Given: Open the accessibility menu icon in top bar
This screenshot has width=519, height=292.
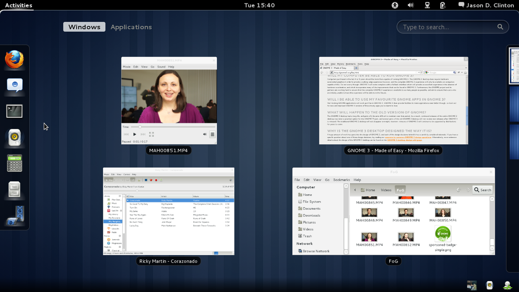Looking at the screenshot, I should (394, 5).
